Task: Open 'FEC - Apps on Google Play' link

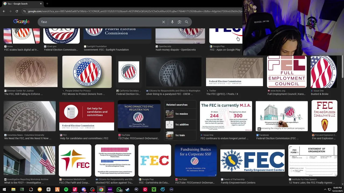Action: click(x=225, y=50)
